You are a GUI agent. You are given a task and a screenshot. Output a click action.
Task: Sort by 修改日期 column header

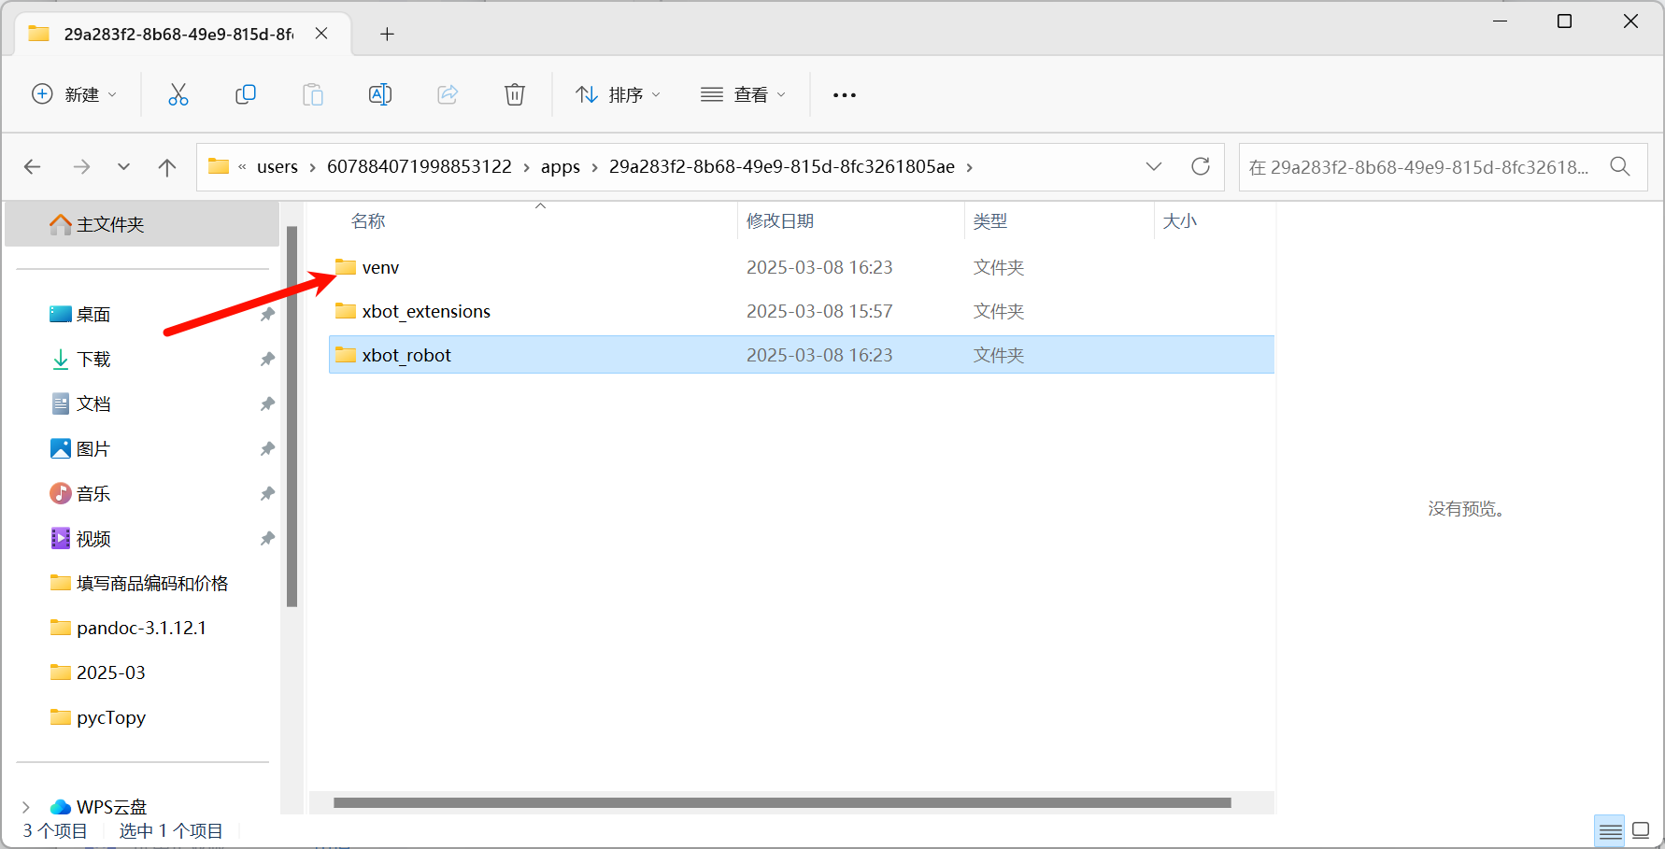780,221
